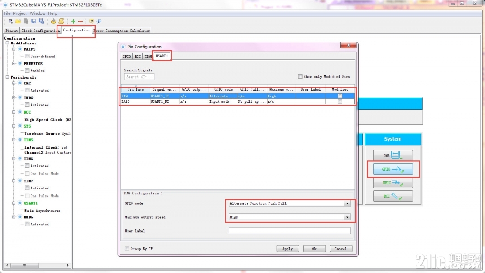
Task: Open the Help menu
Action: click(53, 13)
